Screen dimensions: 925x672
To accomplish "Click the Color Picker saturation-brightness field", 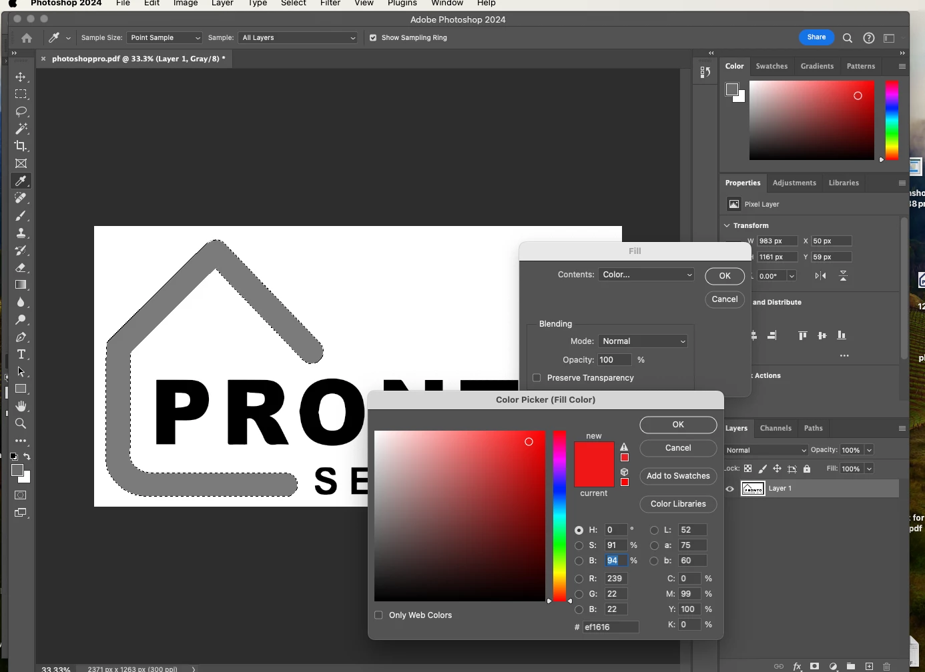I will point(460,516).
